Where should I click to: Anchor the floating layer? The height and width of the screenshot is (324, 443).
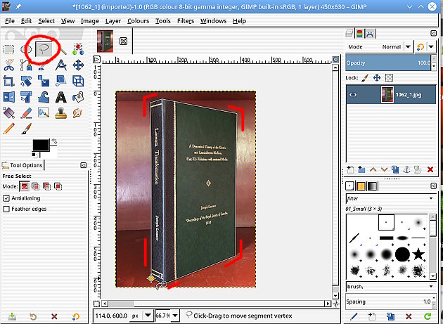coord(406,169)
